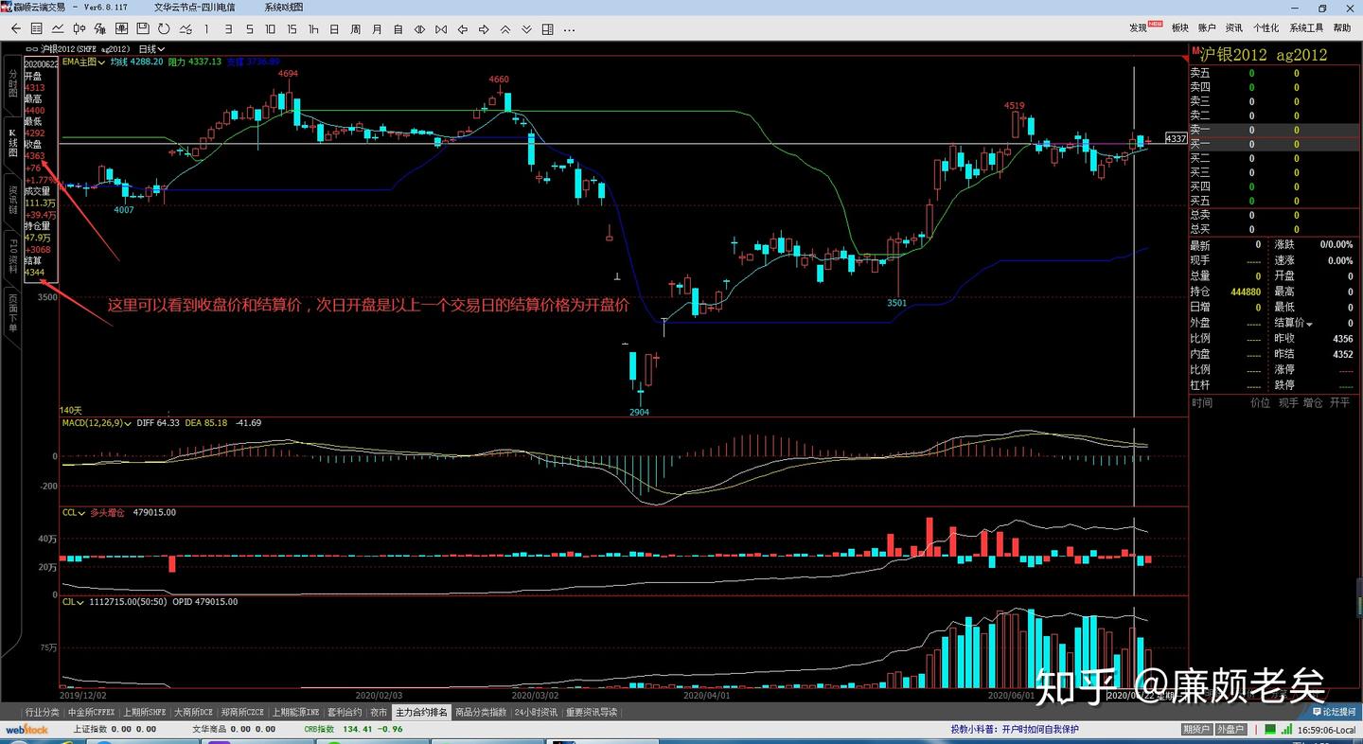
Task: Switch to K线图 side tab
Action: click(12, 141)
